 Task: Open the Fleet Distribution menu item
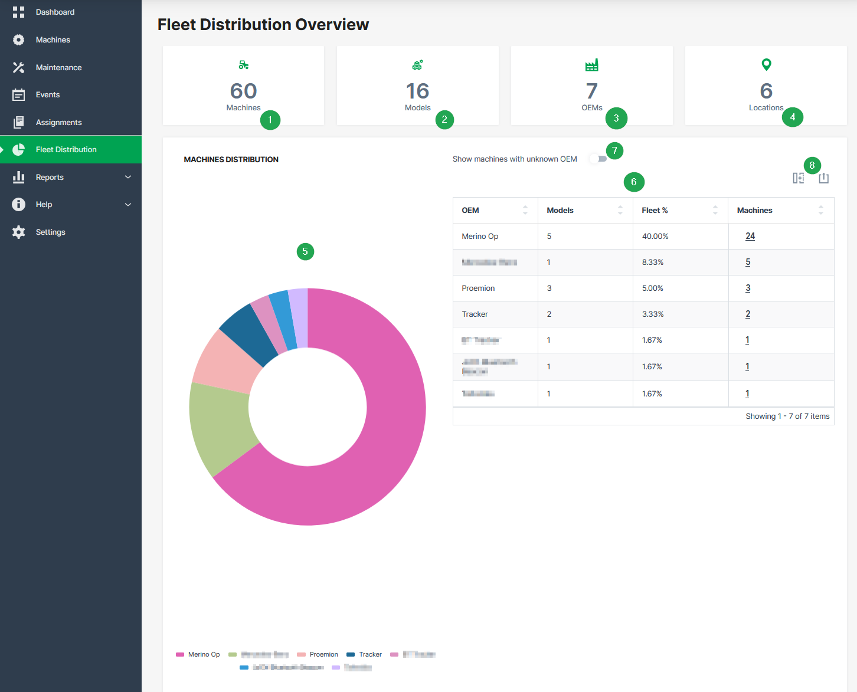66,150
